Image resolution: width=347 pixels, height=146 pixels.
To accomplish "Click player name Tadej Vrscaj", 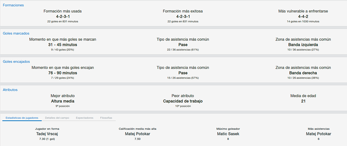I will tap(47, 134).
